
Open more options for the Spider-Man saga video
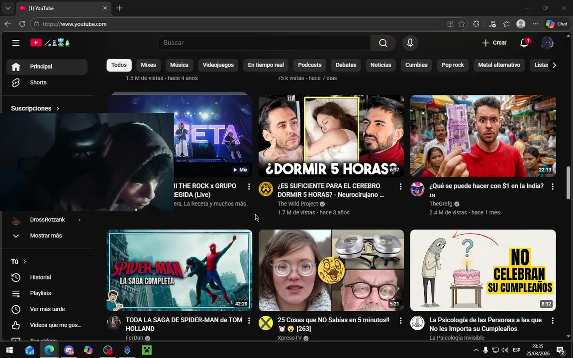tap(249, 321)
